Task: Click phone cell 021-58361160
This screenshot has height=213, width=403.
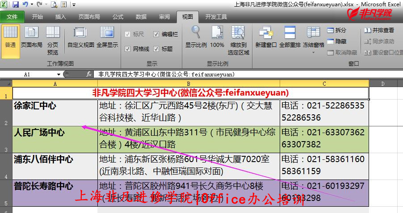Action: (324, 166)
